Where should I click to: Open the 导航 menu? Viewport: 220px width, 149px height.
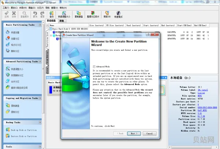(x=47, y=8)
